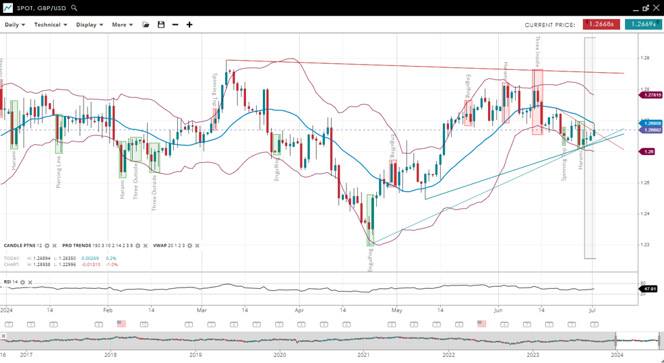664x363 pixels.
Task: Click the red sell price 1.2668
Action: point(601,24)
